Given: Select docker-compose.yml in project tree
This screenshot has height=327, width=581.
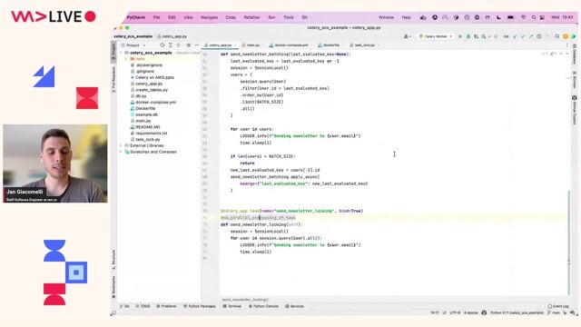Looking at the screenshot, I should point(153,103).
